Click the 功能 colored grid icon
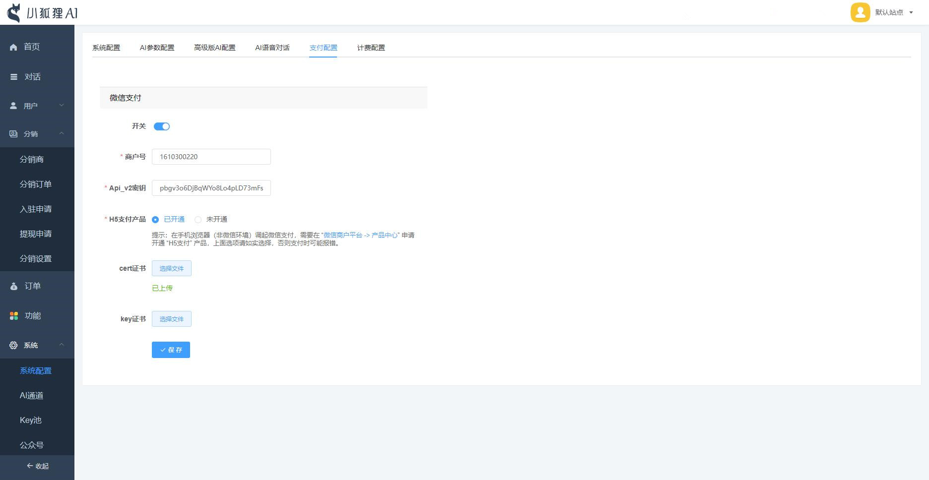 (x=14, y=316)
